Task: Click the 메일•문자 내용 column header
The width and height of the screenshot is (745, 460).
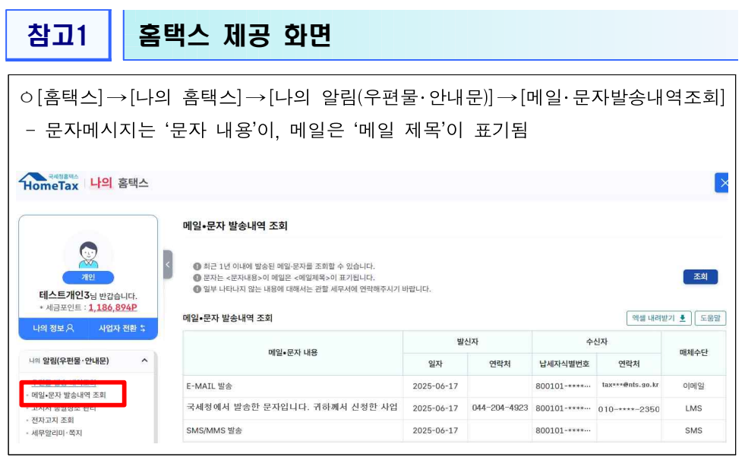Action: (x=292, y=353)
